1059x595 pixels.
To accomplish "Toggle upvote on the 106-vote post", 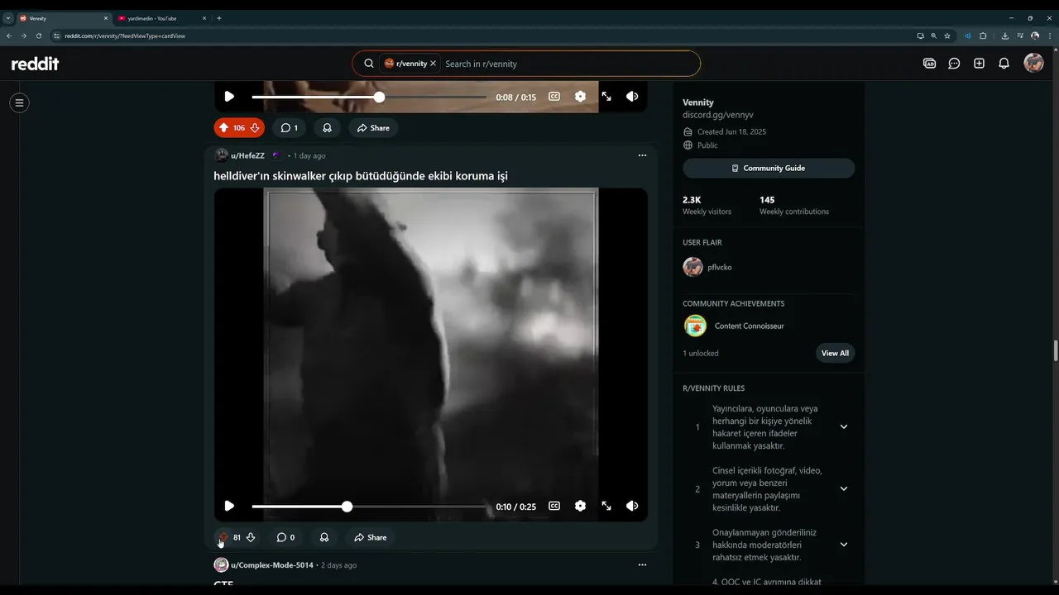I will point(223,128).
